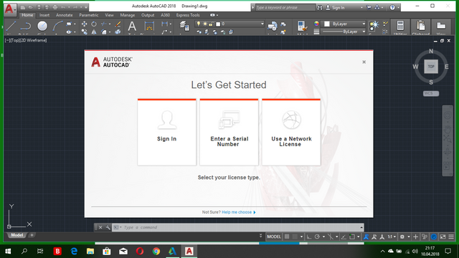The image size is (459, 258).
Task: Select the Mirror tool
Action: point(94,32)
